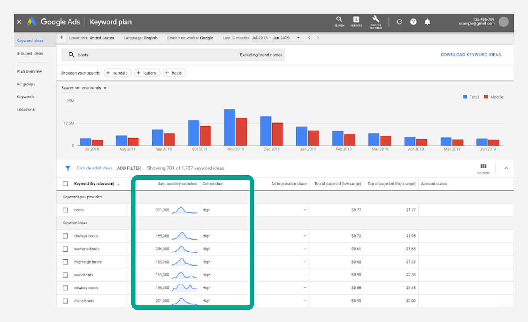
Task: Click the blue Total legend swatch
Action: point(465,97)
